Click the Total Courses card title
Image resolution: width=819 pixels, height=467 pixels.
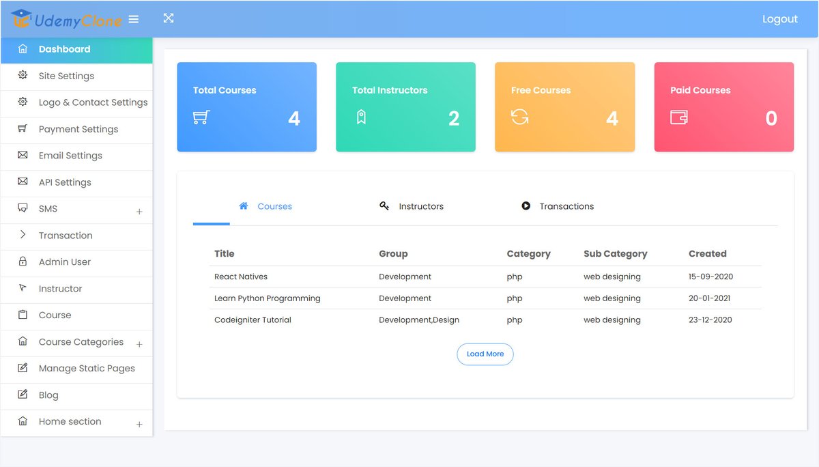(225, 90)
